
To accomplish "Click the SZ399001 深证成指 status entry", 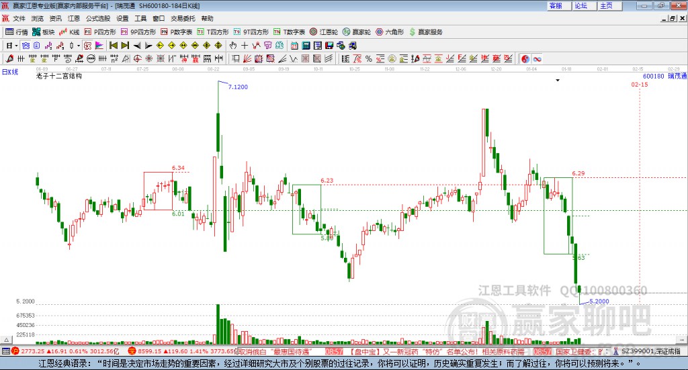I will click(647, 351).
